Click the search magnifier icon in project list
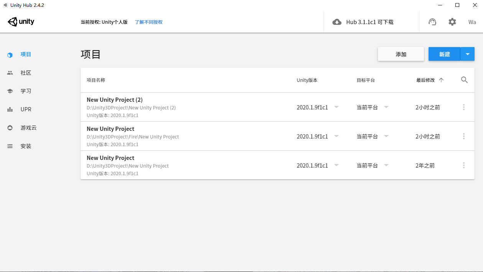The image size is (483, 272). coord(464,80)
